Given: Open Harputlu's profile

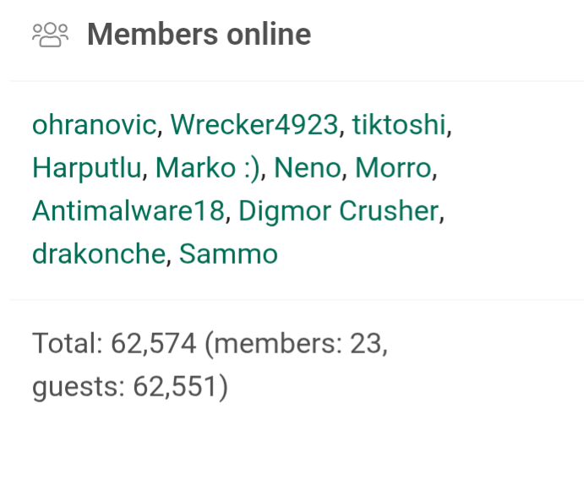Looking at the screenshot, I should pyautogui.click(x=87, y=167).
